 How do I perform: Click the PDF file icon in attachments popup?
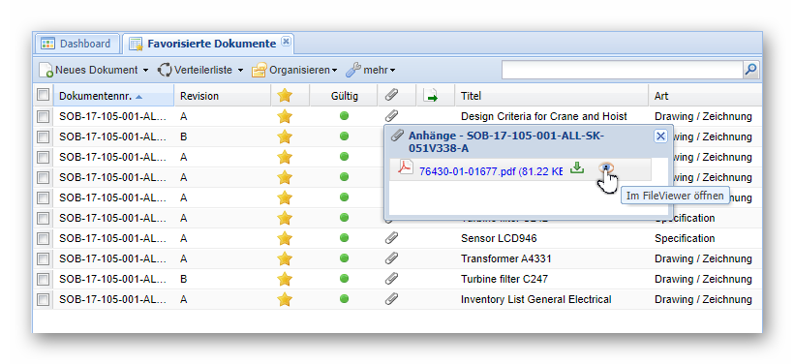(x=405, y=167)
